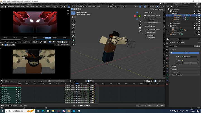Select the Scale tool in the viewport toolbar
This screenshot has height=113, width=201.
[73, 28]
